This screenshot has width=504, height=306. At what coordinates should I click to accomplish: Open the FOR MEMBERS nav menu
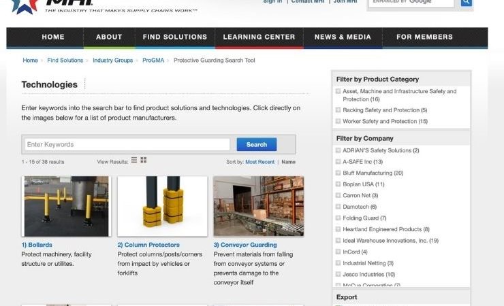pyautogui.click(x=424, y=37)
